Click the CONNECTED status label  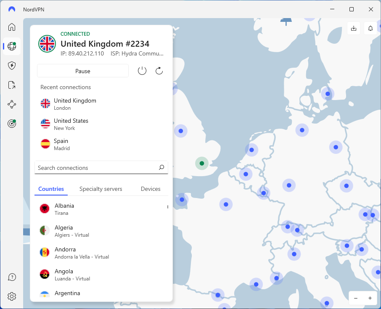[x=75, y=34]
